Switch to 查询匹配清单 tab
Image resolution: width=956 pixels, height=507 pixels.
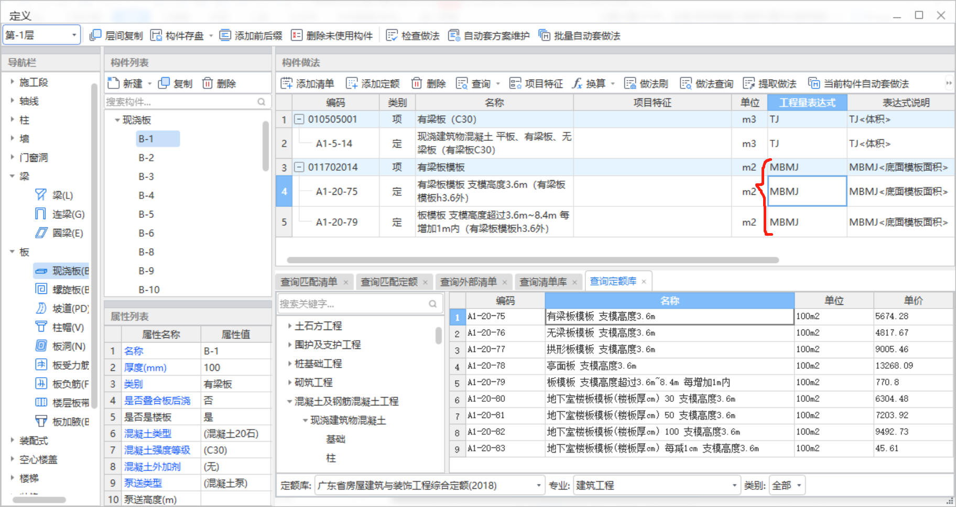(x=309, y=282)
